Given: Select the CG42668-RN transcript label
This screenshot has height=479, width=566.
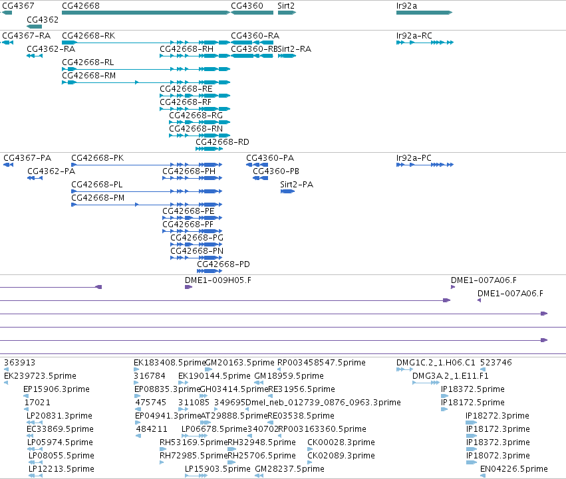Looking at the screenshot, I should [x=196, y=129].
